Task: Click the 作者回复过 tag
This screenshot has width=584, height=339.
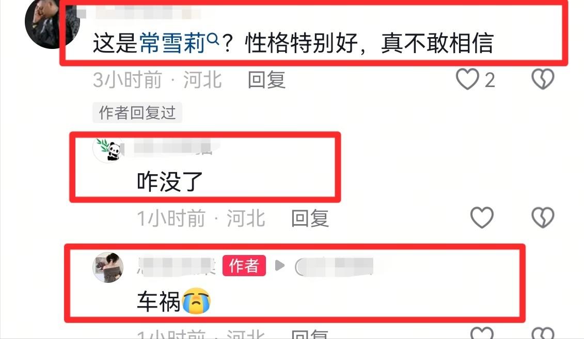Action: coord(137,113)
